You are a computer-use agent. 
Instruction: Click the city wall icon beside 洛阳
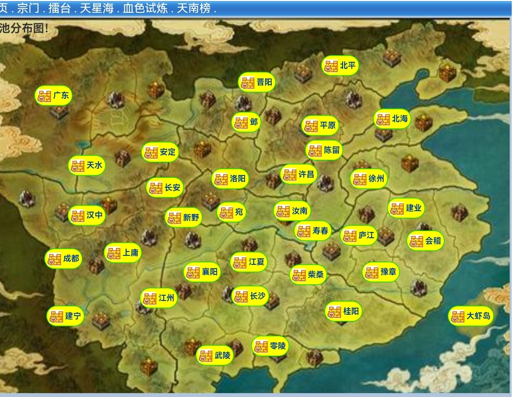221,179
